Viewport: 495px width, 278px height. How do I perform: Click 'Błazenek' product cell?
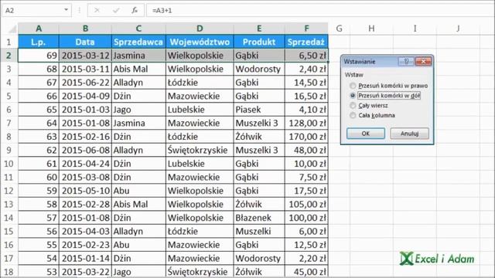tap(259, 218)
